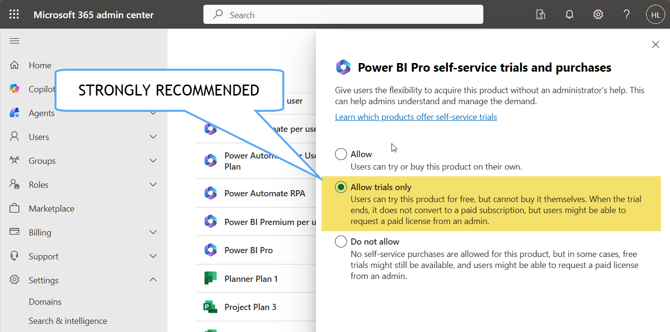Image resolution: width=670 pixels, height=332 pixels.
Task: Click the Roles icon in sidebar
Action: [14, 184]
